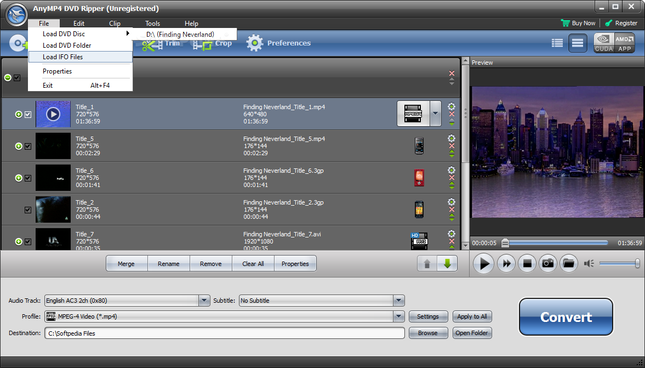645x368 pixels.
Task: Open settings gear for Title_2 row
Action: tap(451, 202)
